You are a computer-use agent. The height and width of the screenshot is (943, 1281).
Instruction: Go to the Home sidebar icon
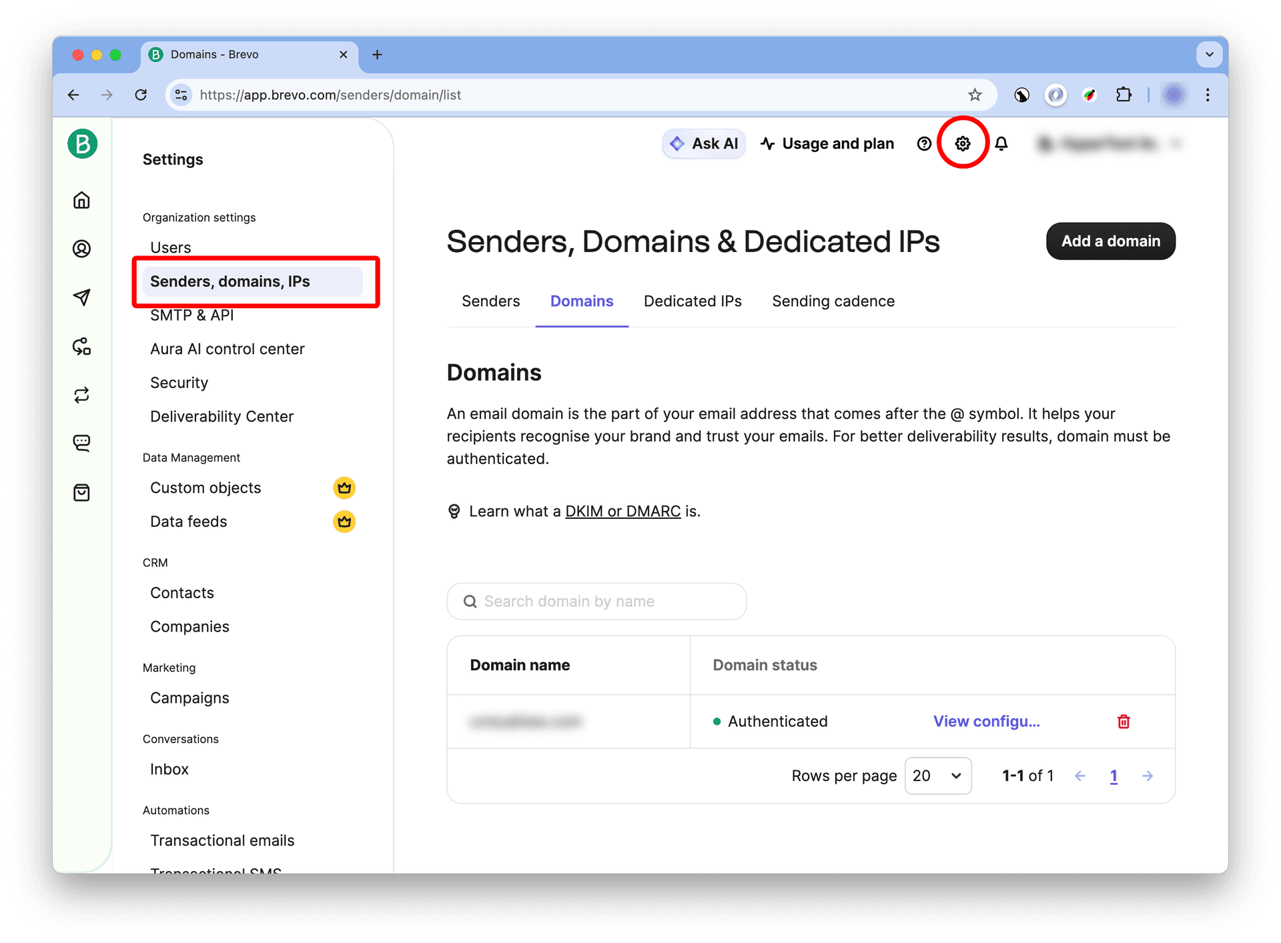click(81, 200)
